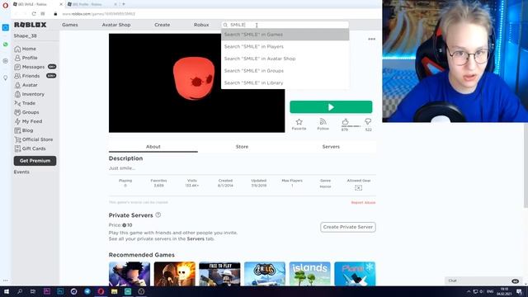Open the taskbar notification center icon
This screenshot has height=297, width=528.
coord(519,291)
